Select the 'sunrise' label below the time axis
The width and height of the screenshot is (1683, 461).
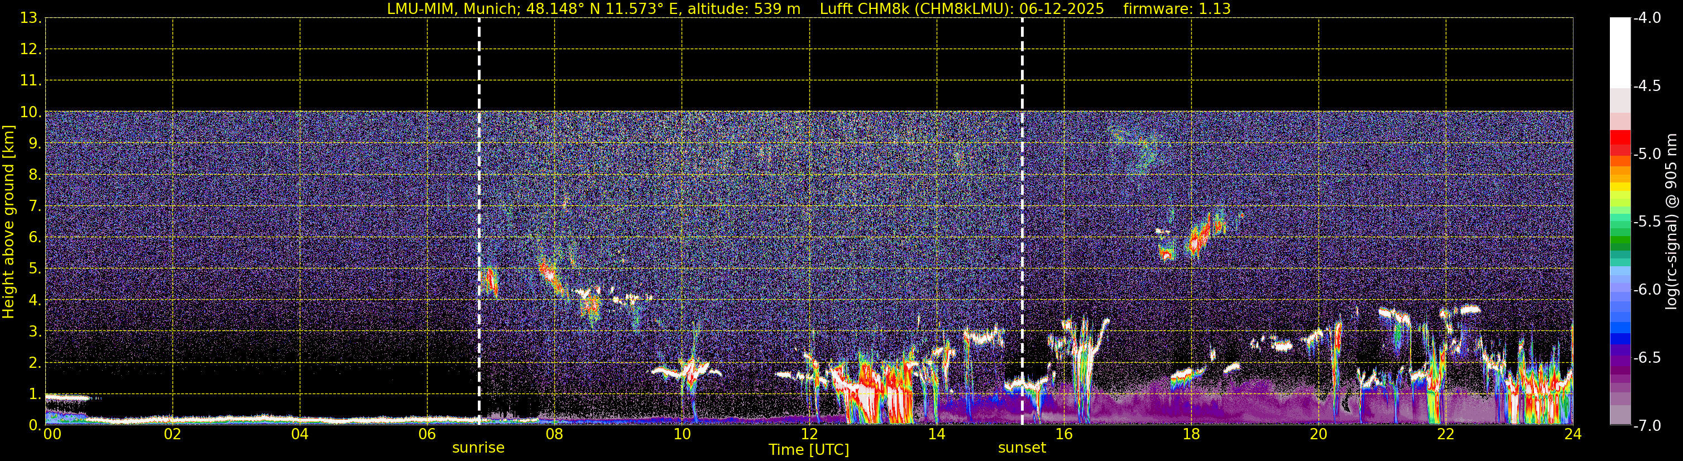click(x=478, y=448)
